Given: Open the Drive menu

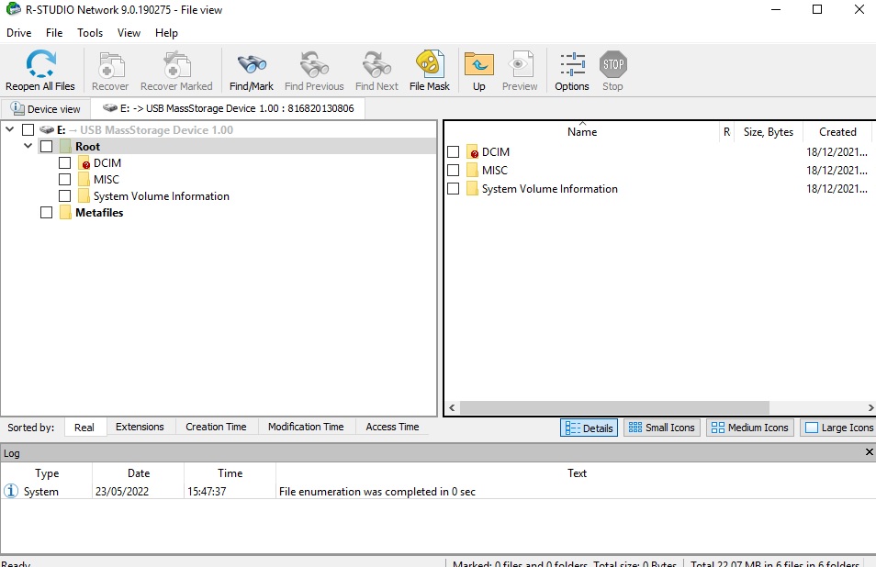Looking at the screenshot, I should 18,33.
